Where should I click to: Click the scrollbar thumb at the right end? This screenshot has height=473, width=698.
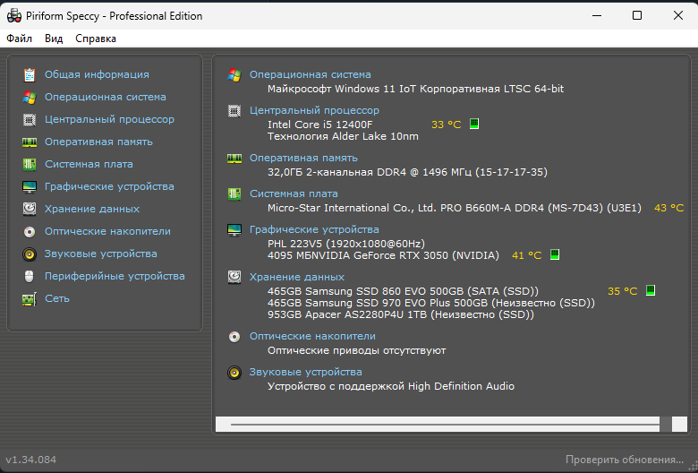666,425
